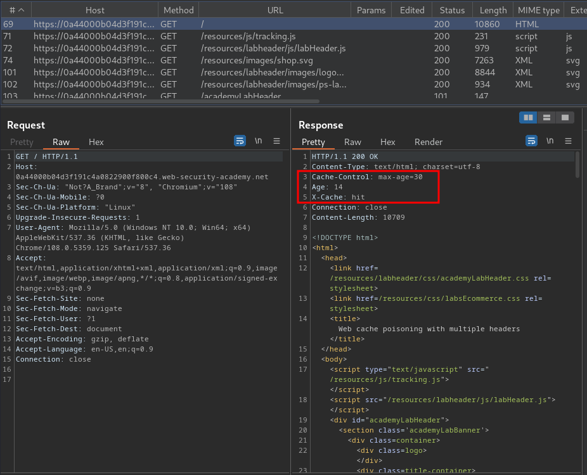Click the GET / HTTP/1.1 request line
Image resolution: width=587 pixels, height=475 pixels.
point(46,156)
